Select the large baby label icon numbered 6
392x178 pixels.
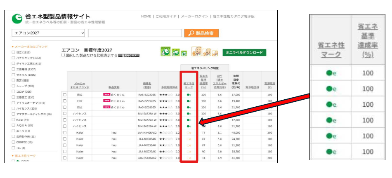click(196, 51)
